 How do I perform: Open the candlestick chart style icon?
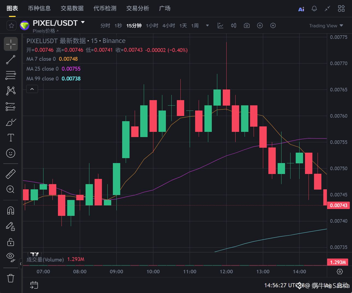coord(234,26)
